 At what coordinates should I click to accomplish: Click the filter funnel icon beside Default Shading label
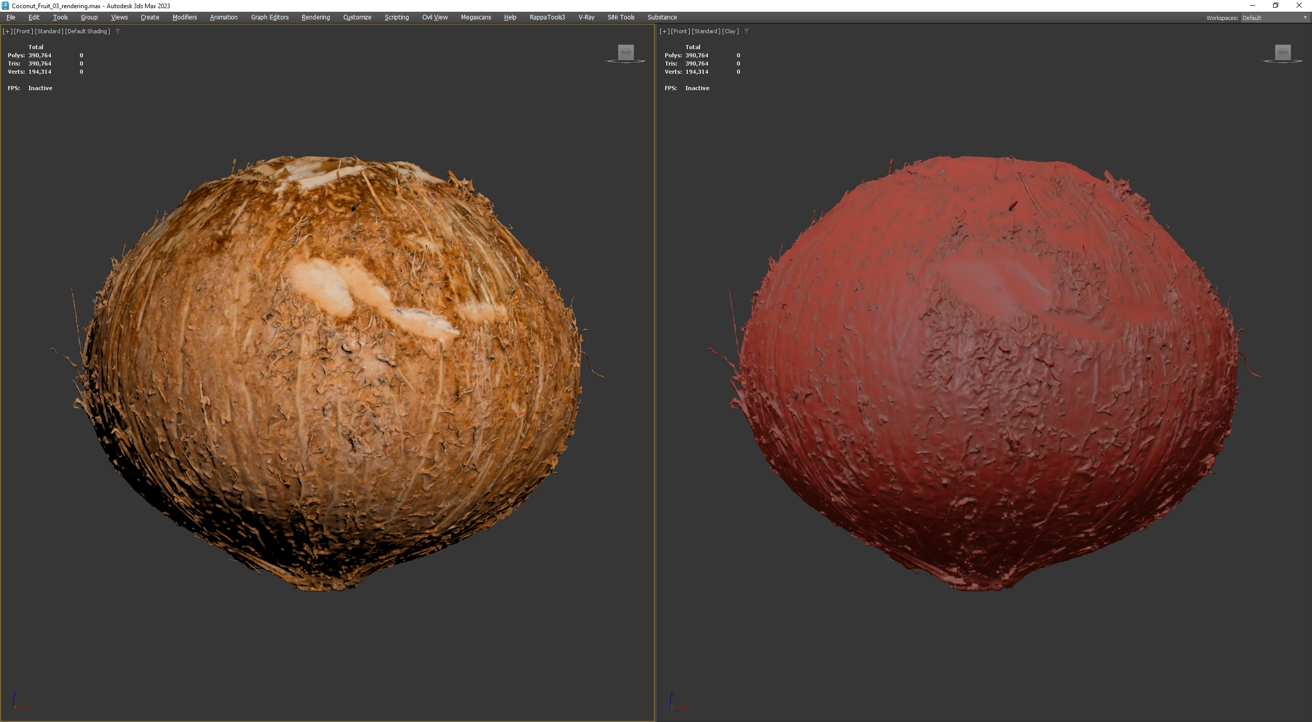(117, 31)
